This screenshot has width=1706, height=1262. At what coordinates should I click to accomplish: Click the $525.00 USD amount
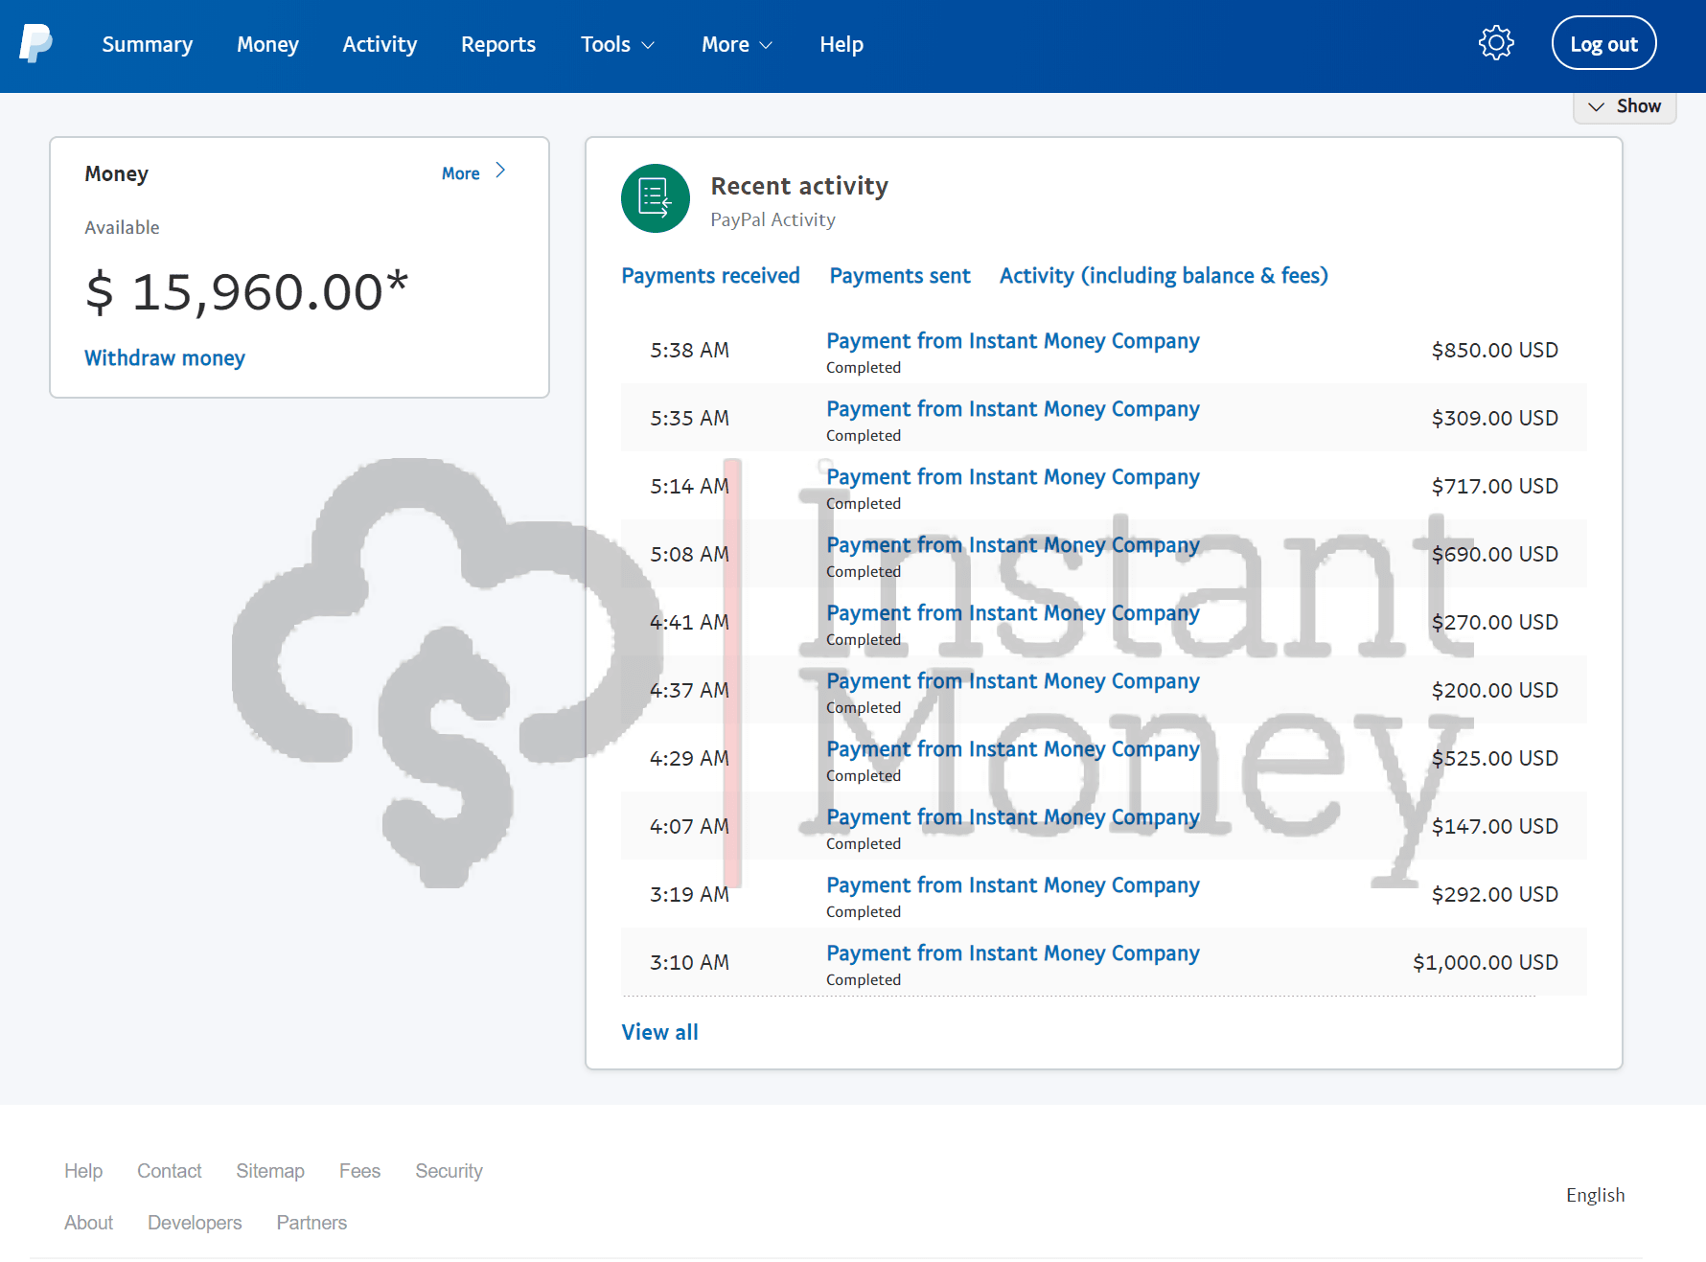click(1494, 758)
